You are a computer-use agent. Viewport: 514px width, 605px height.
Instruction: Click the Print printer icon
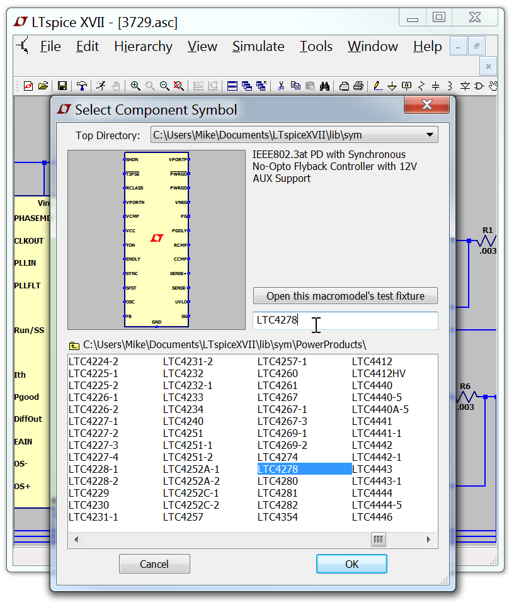tap(358, 86)
